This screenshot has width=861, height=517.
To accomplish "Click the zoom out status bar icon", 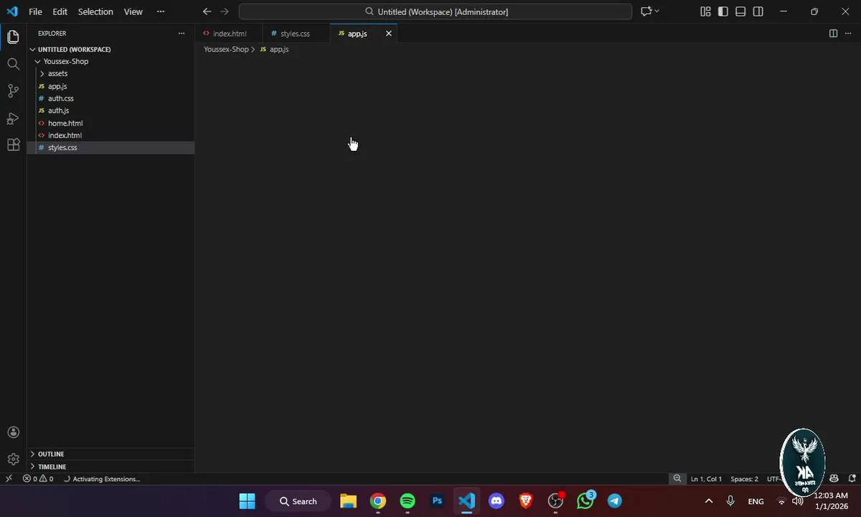I will tap(677, 479).
